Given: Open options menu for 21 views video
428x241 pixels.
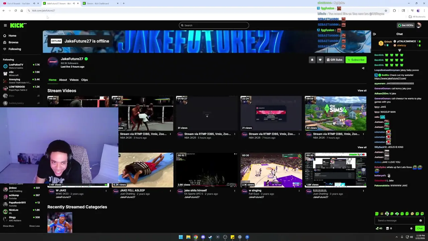Looking at the screenshot, I should tap(299, 134).
